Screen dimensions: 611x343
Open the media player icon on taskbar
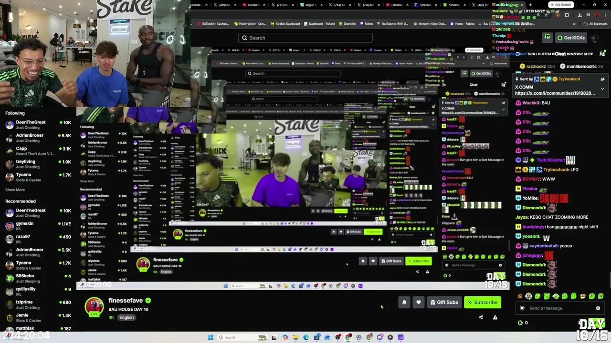(390, 337)
